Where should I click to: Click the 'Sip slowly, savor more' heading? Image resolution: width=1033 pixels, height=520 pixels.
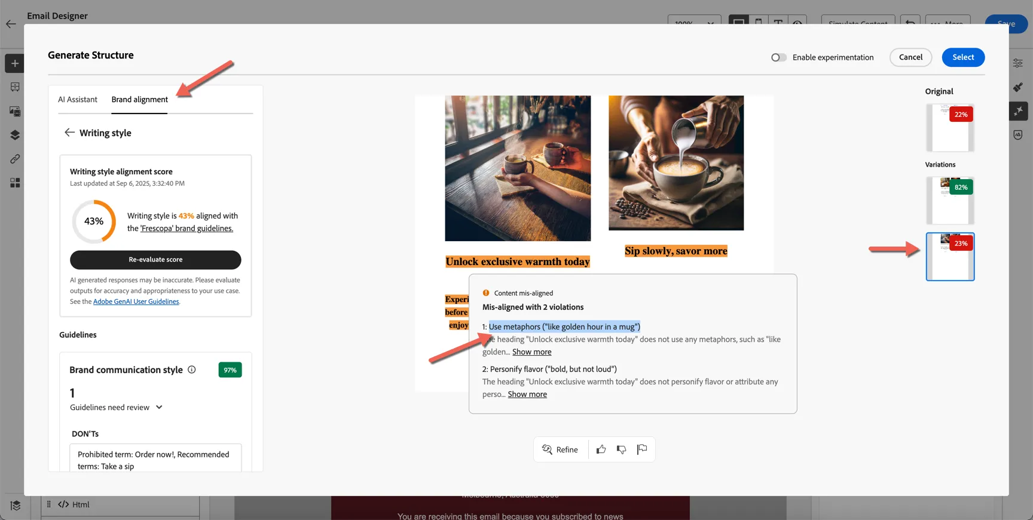click(676, 251)
